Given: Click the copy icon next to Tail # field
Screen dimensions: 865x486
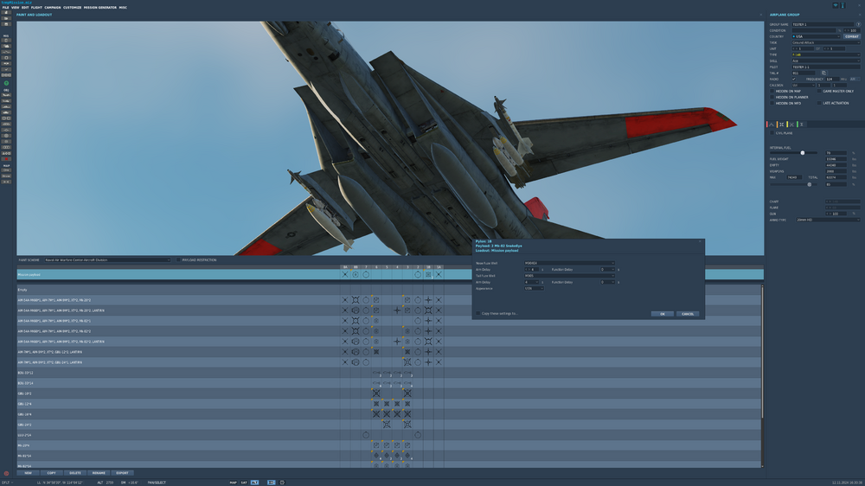Looking at the screenshot, I should (823, 73).
